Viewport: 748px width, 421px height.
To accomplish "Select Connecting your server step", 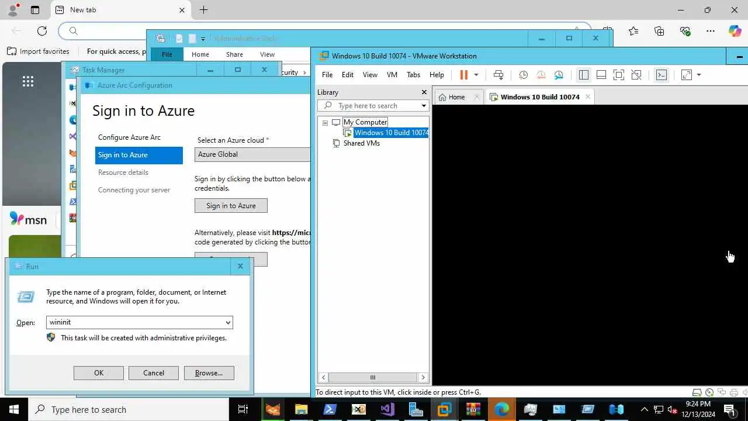I will pyautogui.click(x=134, y=190).
